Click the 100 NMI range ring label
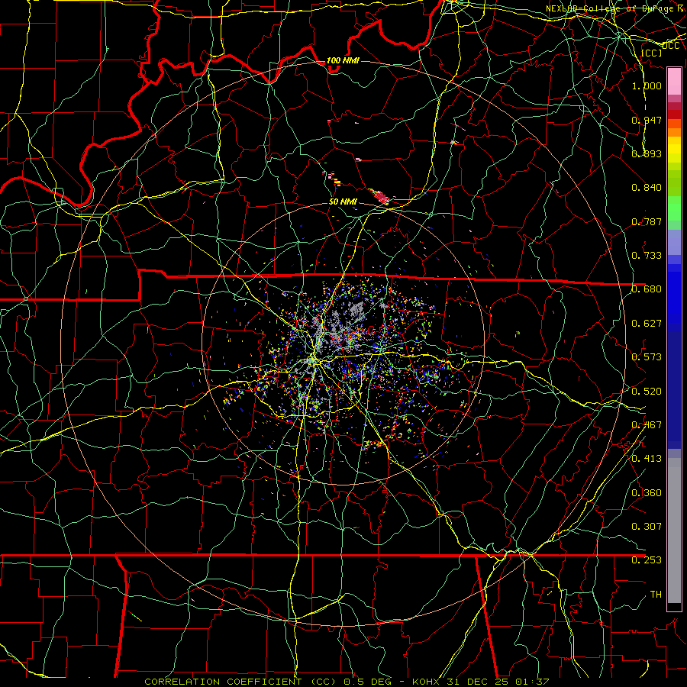 (x=343, y=60)
